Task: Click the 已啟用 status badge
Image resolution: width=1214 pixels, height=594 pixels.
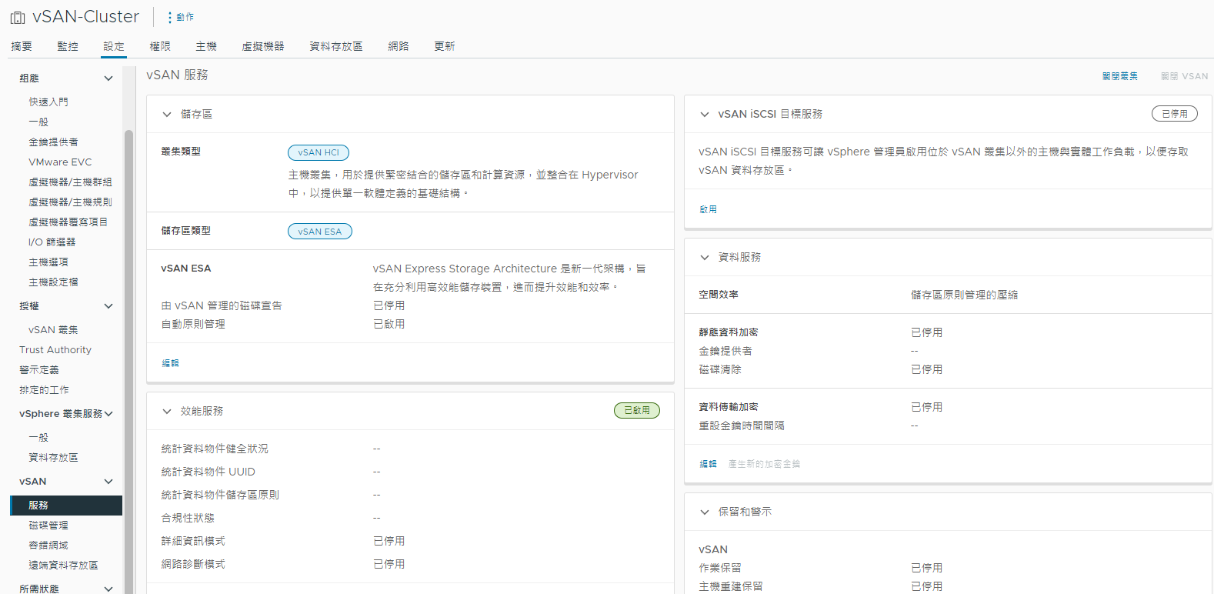Action: click(637, 411)
